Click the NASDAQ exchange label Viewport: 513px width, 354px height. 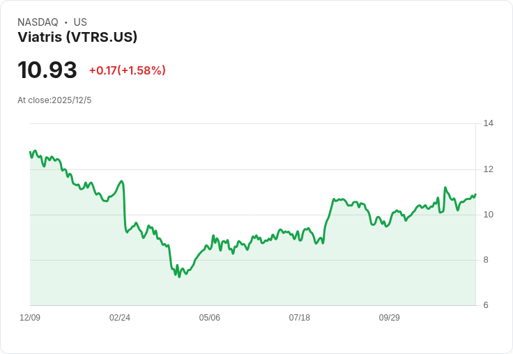coord(38,22)
